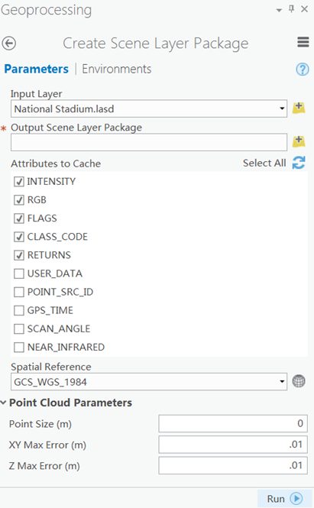Pin the Geoprocessing pane

(292, 9)
